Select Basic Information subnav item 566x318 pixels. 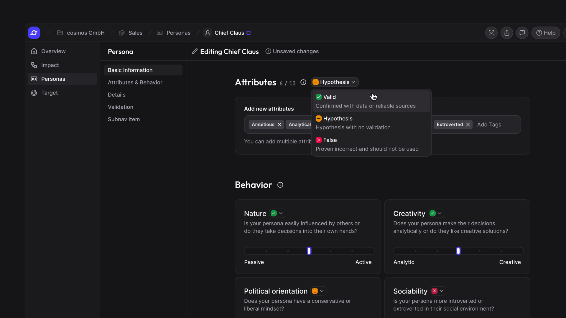pyautogui.click(x=143, y=70)
